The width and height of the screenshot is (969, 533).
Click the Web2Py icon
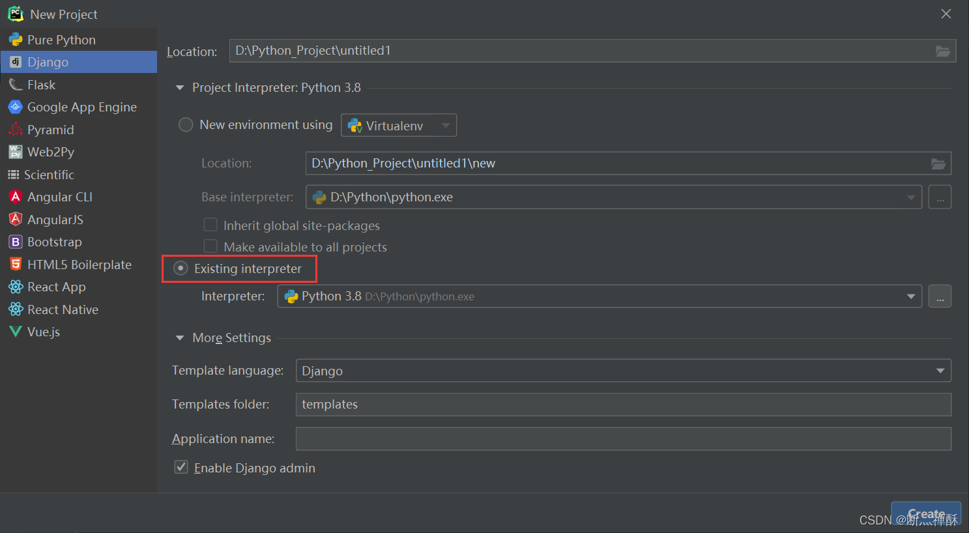16,152
